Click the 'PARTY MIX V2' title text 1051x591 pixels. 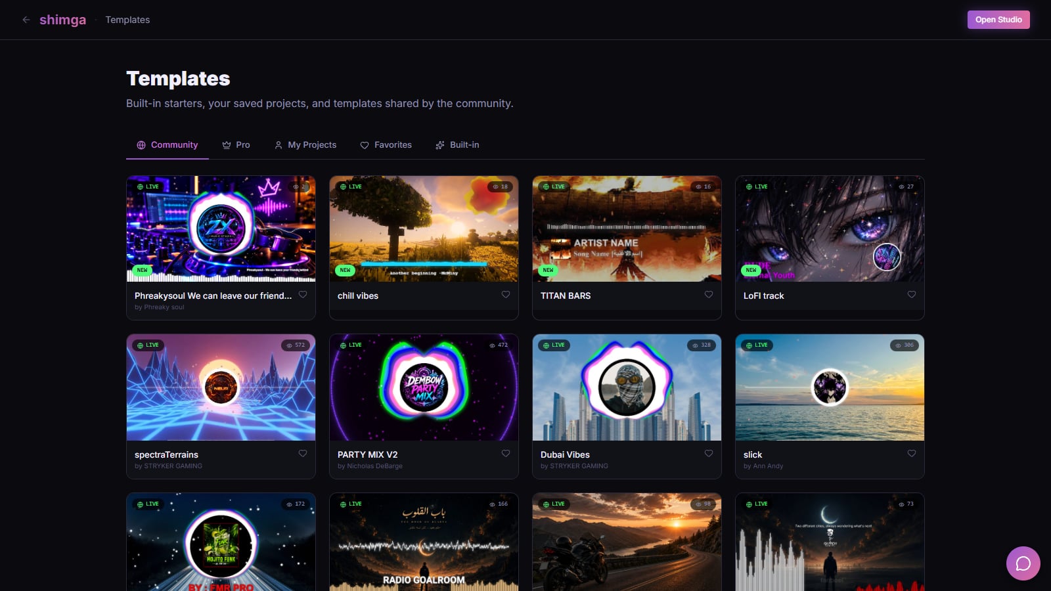click(x=367, y=454)
